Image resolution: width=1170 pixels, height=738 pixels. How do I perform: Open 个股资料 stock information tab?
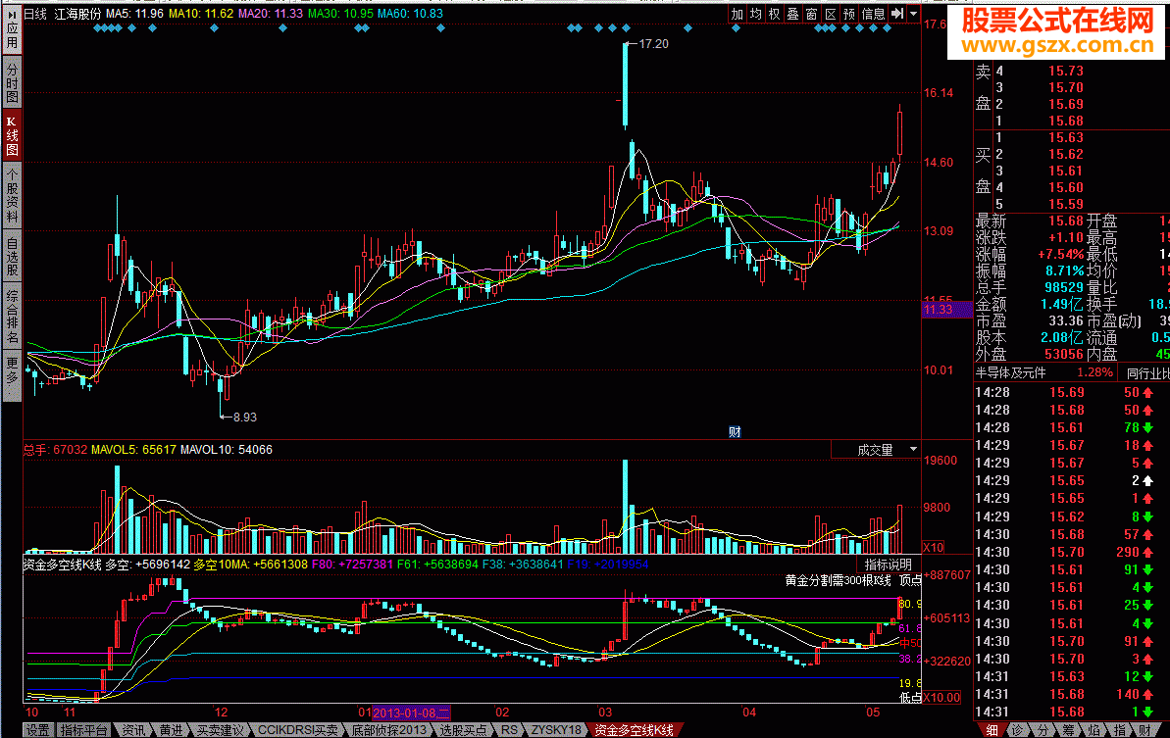click(12, 195)
